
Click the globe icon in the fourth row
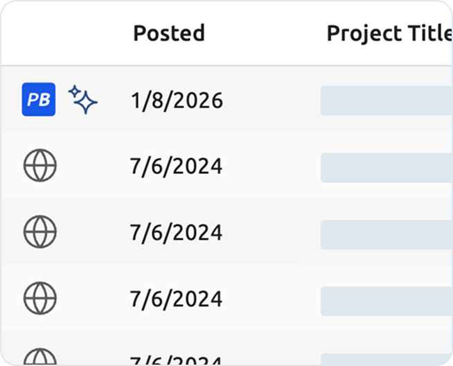click(40, 299)
